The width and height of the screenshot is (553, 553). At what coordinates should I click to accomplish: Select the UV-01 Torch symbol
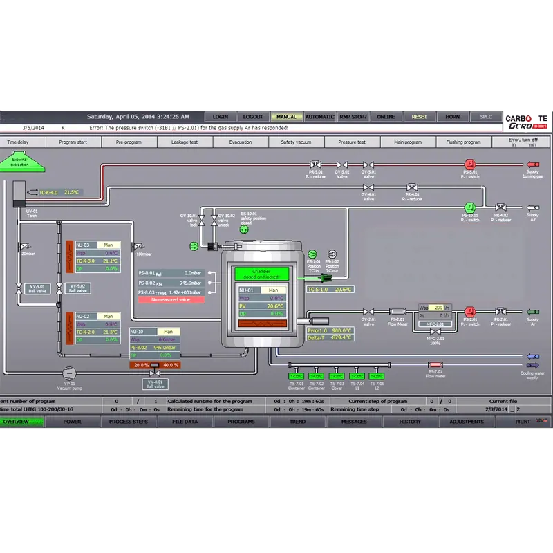19,194
